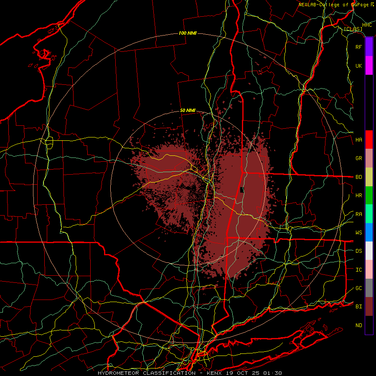376x376 pixels.
Task: Click the [CLAS] units label
Action: tap(353, 29)
